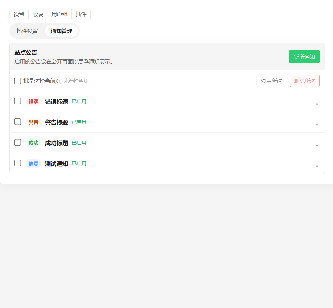Check the 警告标题 row checkbox

tap(18, 122)
